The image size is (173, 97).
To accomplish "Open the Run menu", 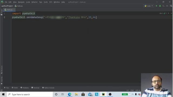I will point(41,2).
